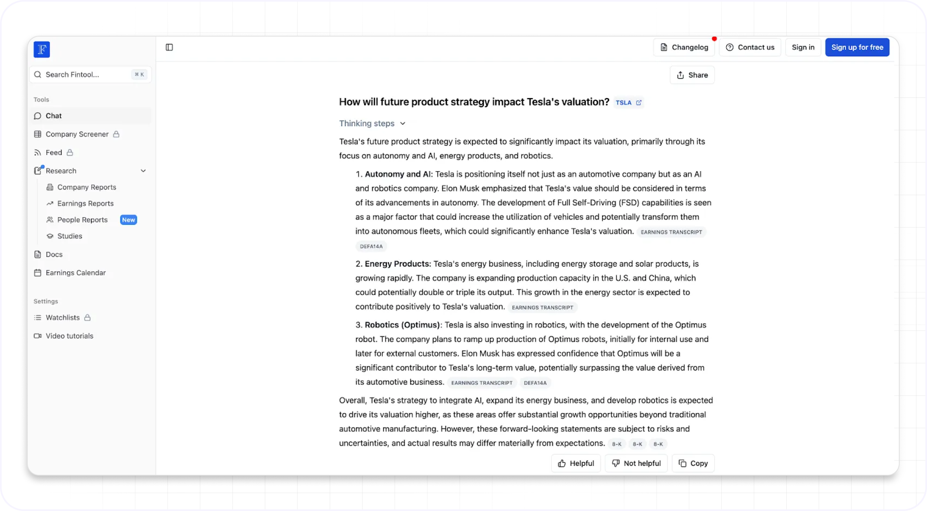Open Contact us help link
This screenshot has height=511, width=927.
click(x=750, y=47)
